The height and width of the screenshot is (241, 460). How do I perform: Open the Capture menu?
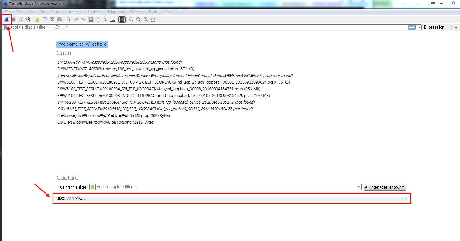point(57,12)
